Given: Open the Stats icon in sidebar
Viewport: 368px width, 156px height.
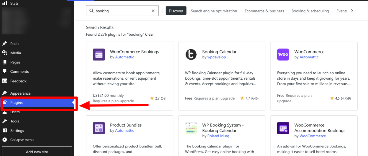Looking at the screenshot, I should pos(5,3).
